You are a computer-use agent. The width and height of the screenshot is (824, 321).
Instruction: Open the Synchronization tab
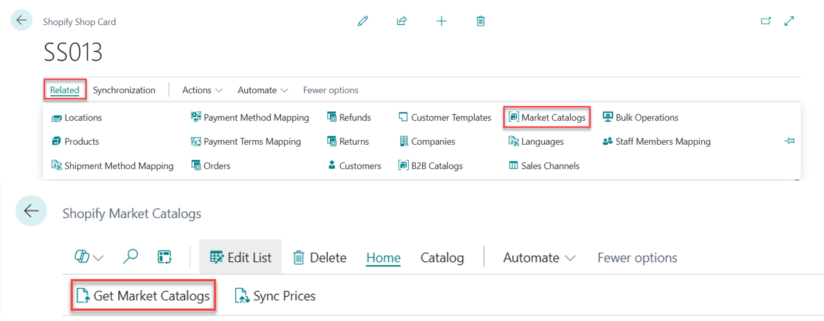[124, 90]
